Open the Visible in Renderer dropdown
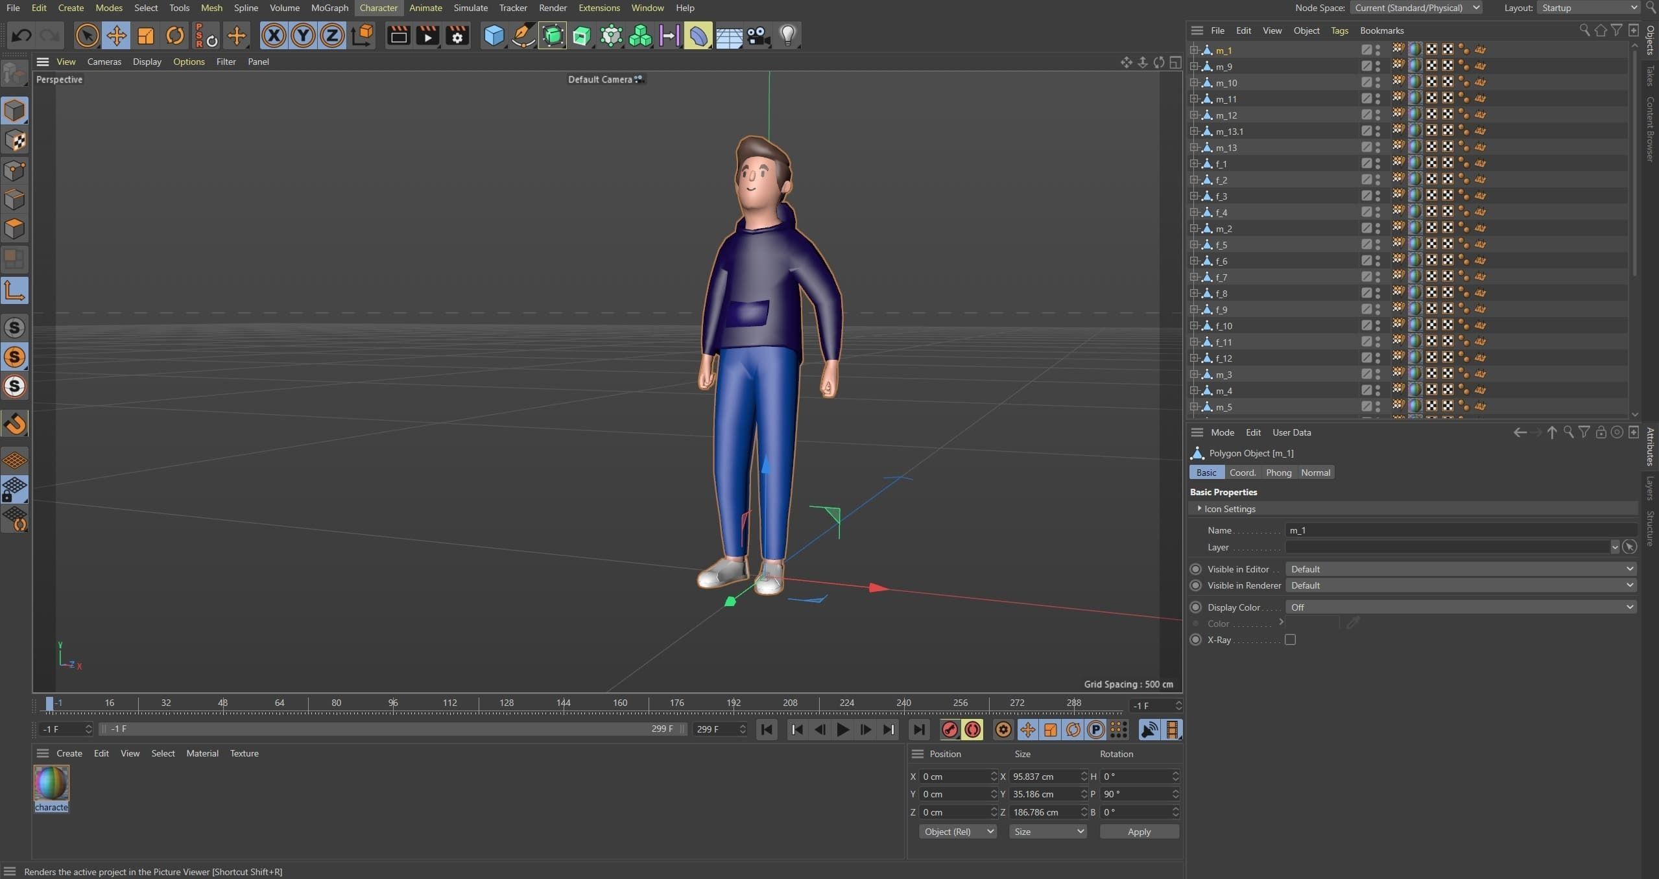 coord(1461,585)
